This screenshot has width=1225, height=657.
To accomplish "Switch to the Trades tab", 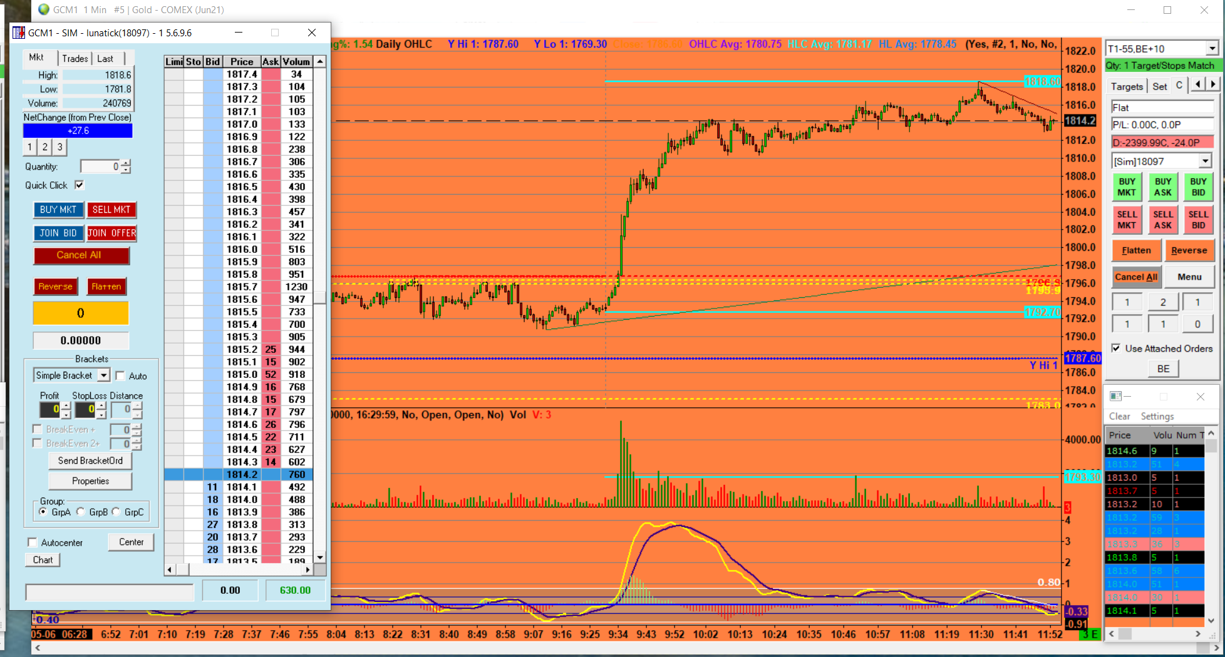I will [x=75, y=58].
